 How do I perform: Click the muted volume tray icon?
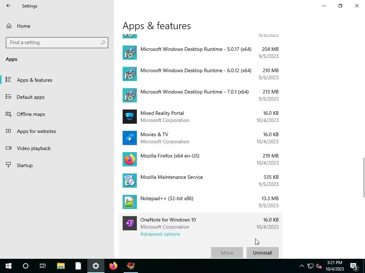[319, 266]
